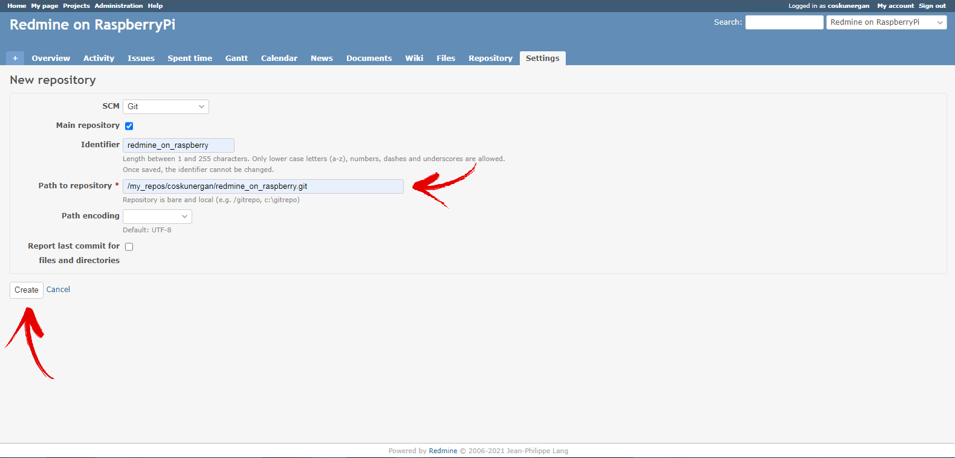Click the Redmine on RaspberryPi page title

92,25
